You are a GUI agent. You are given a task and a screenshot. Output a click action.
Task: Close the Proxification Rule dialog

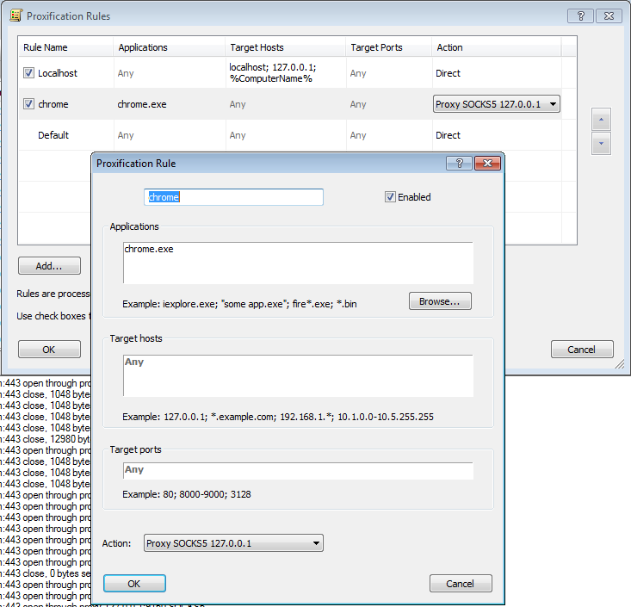click(487, 163)
